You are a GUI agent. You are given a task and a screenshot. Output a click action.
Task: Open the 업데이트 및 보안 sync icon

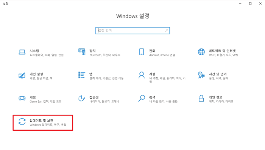pyautogui.click(x=22, y=122)
